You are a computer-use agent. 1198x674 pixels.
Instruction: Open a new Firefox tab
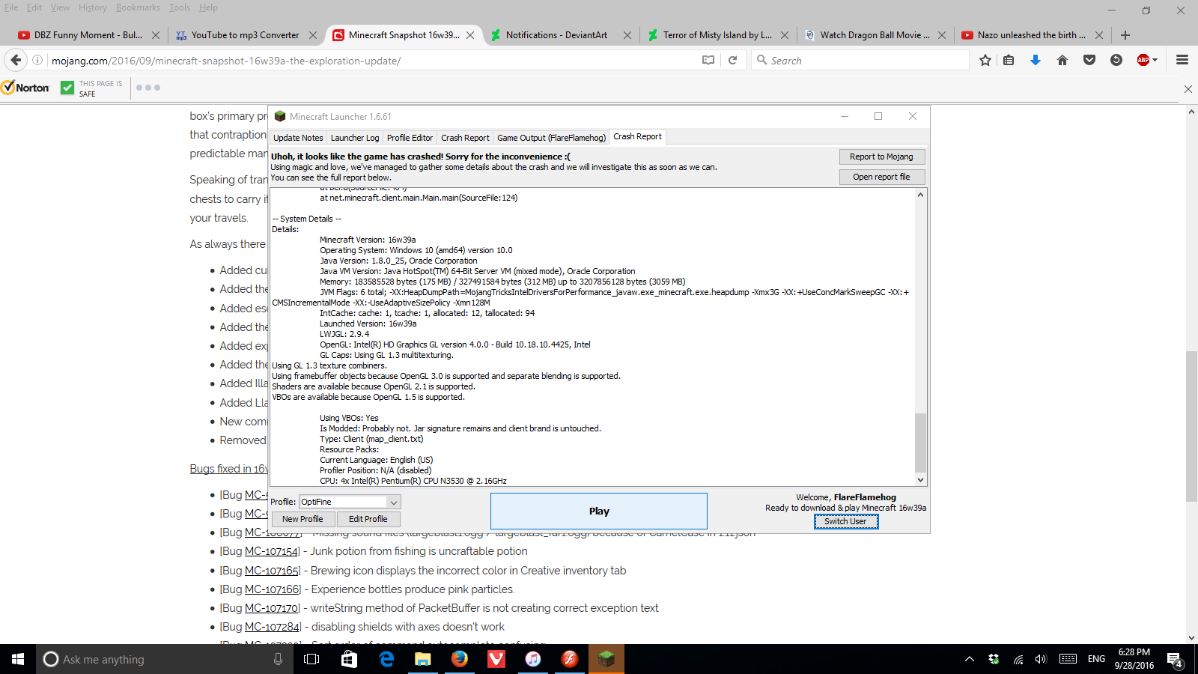(1125, 35)
